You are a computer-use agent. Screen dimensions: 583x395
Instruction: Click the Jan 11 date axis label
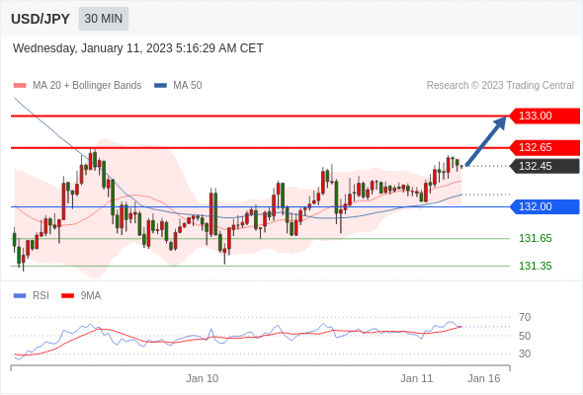click(416, 378)
